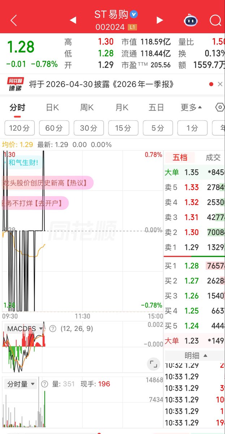Tap the large current price 1.28
The width and height of the screenshot is (225, 434).
[21, 47]
